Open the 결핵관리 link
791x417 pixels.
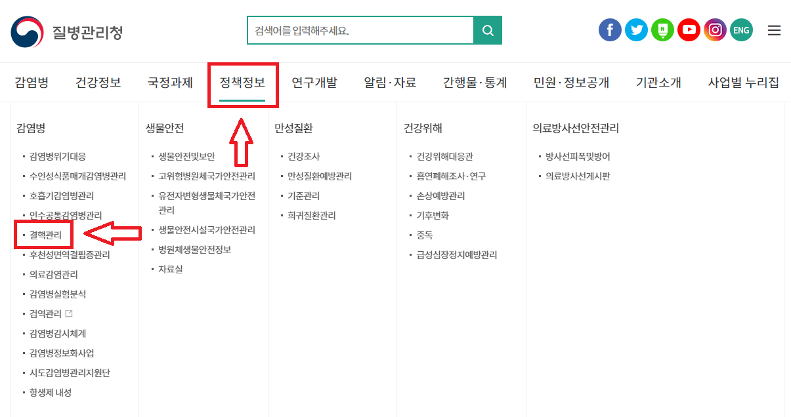43,233
